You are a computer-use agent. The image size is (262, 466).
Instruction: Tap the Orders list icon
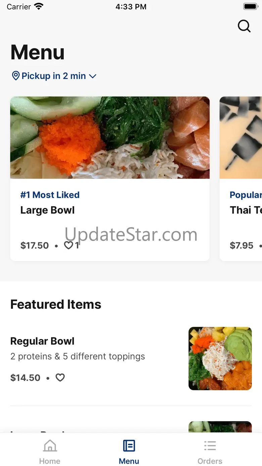[210, 446]
